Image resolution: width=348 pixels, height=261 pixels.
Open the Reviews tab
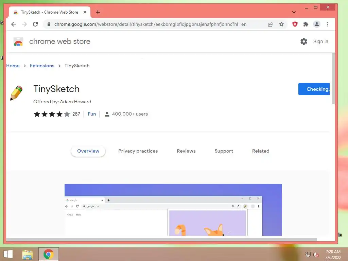pos(186,151)
